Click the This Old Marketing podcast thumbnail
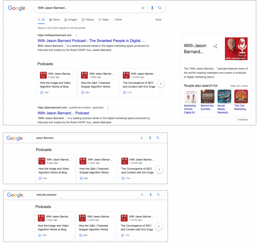Screen dimensions: 259x245 [x=241, y=96]
